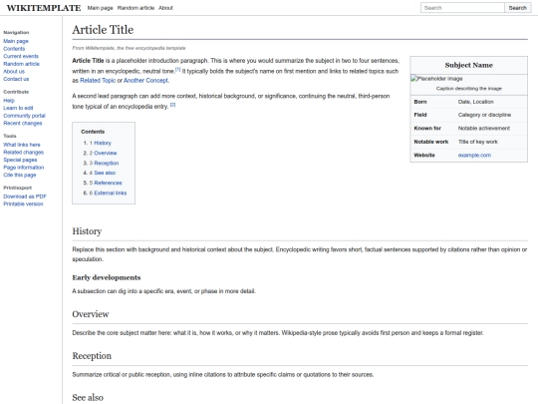Open Special pages link
Viewport: 538px width, 404px height.
point(20,160)
